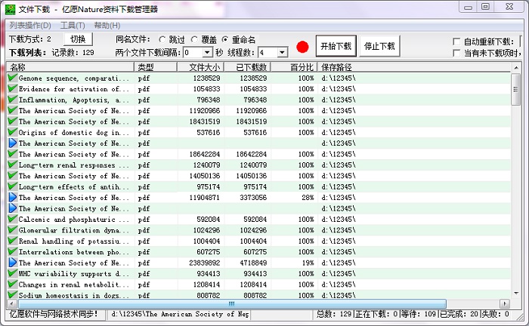Open the 线程数 thread count dropdown
The image size is (529, 326).
click(283, 52)
